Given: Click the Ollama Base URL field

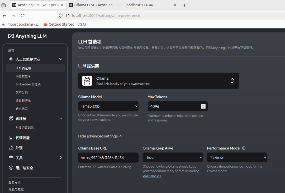Looking at the screenshot, I should [108, 158].
